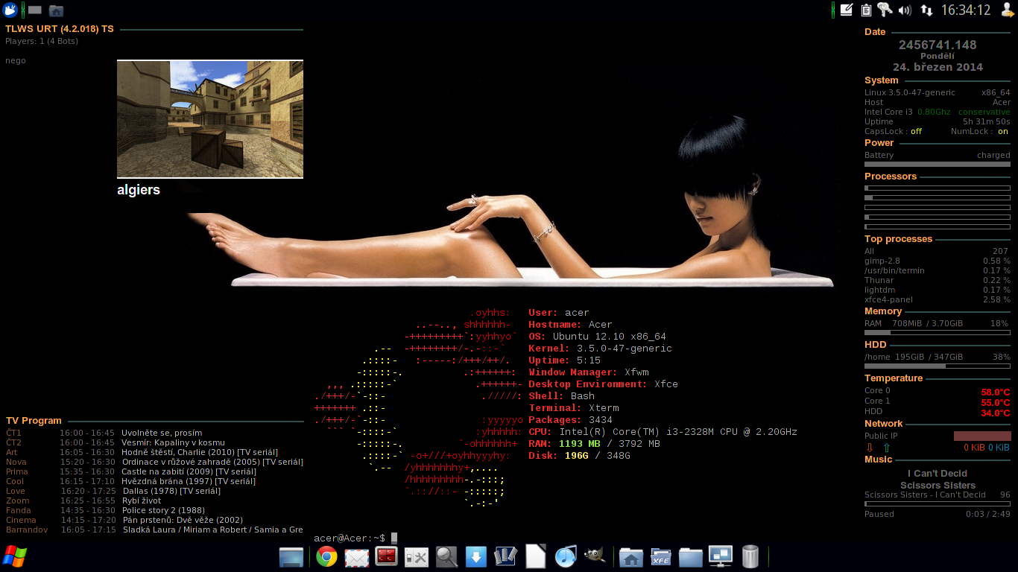Click the user logout icon
Screen dimensions: 1018x572
(x=1008, y=10)
